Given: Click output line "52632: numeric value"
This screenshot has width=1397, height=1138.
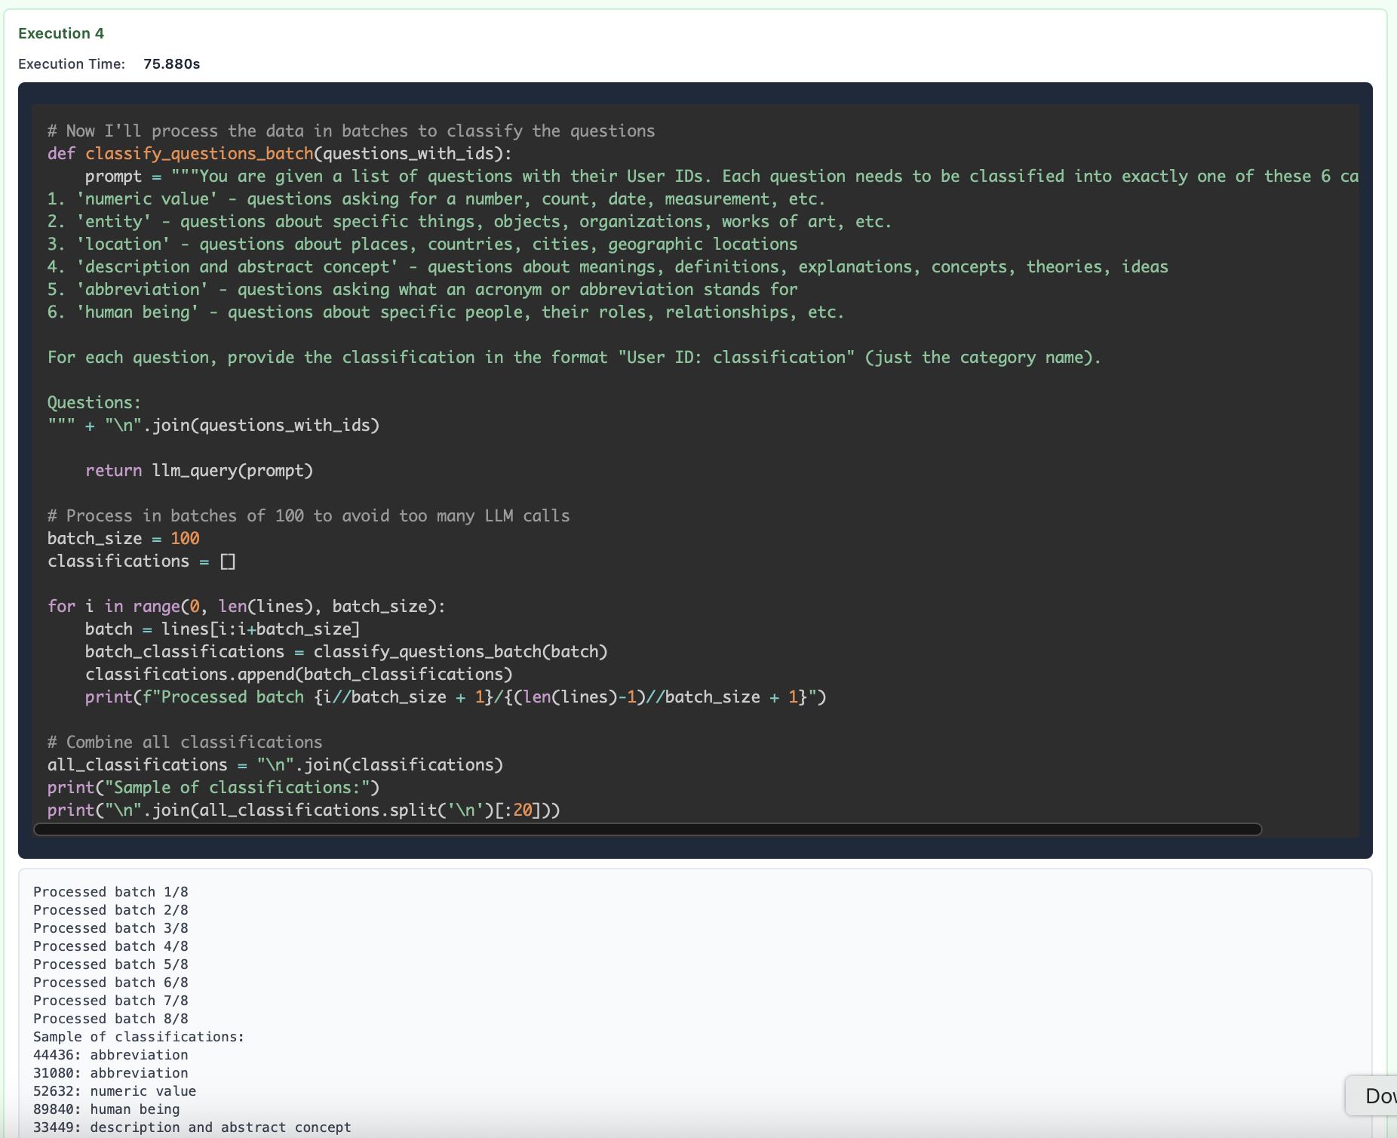Looking at the screenshot, I should (115, 1091).
